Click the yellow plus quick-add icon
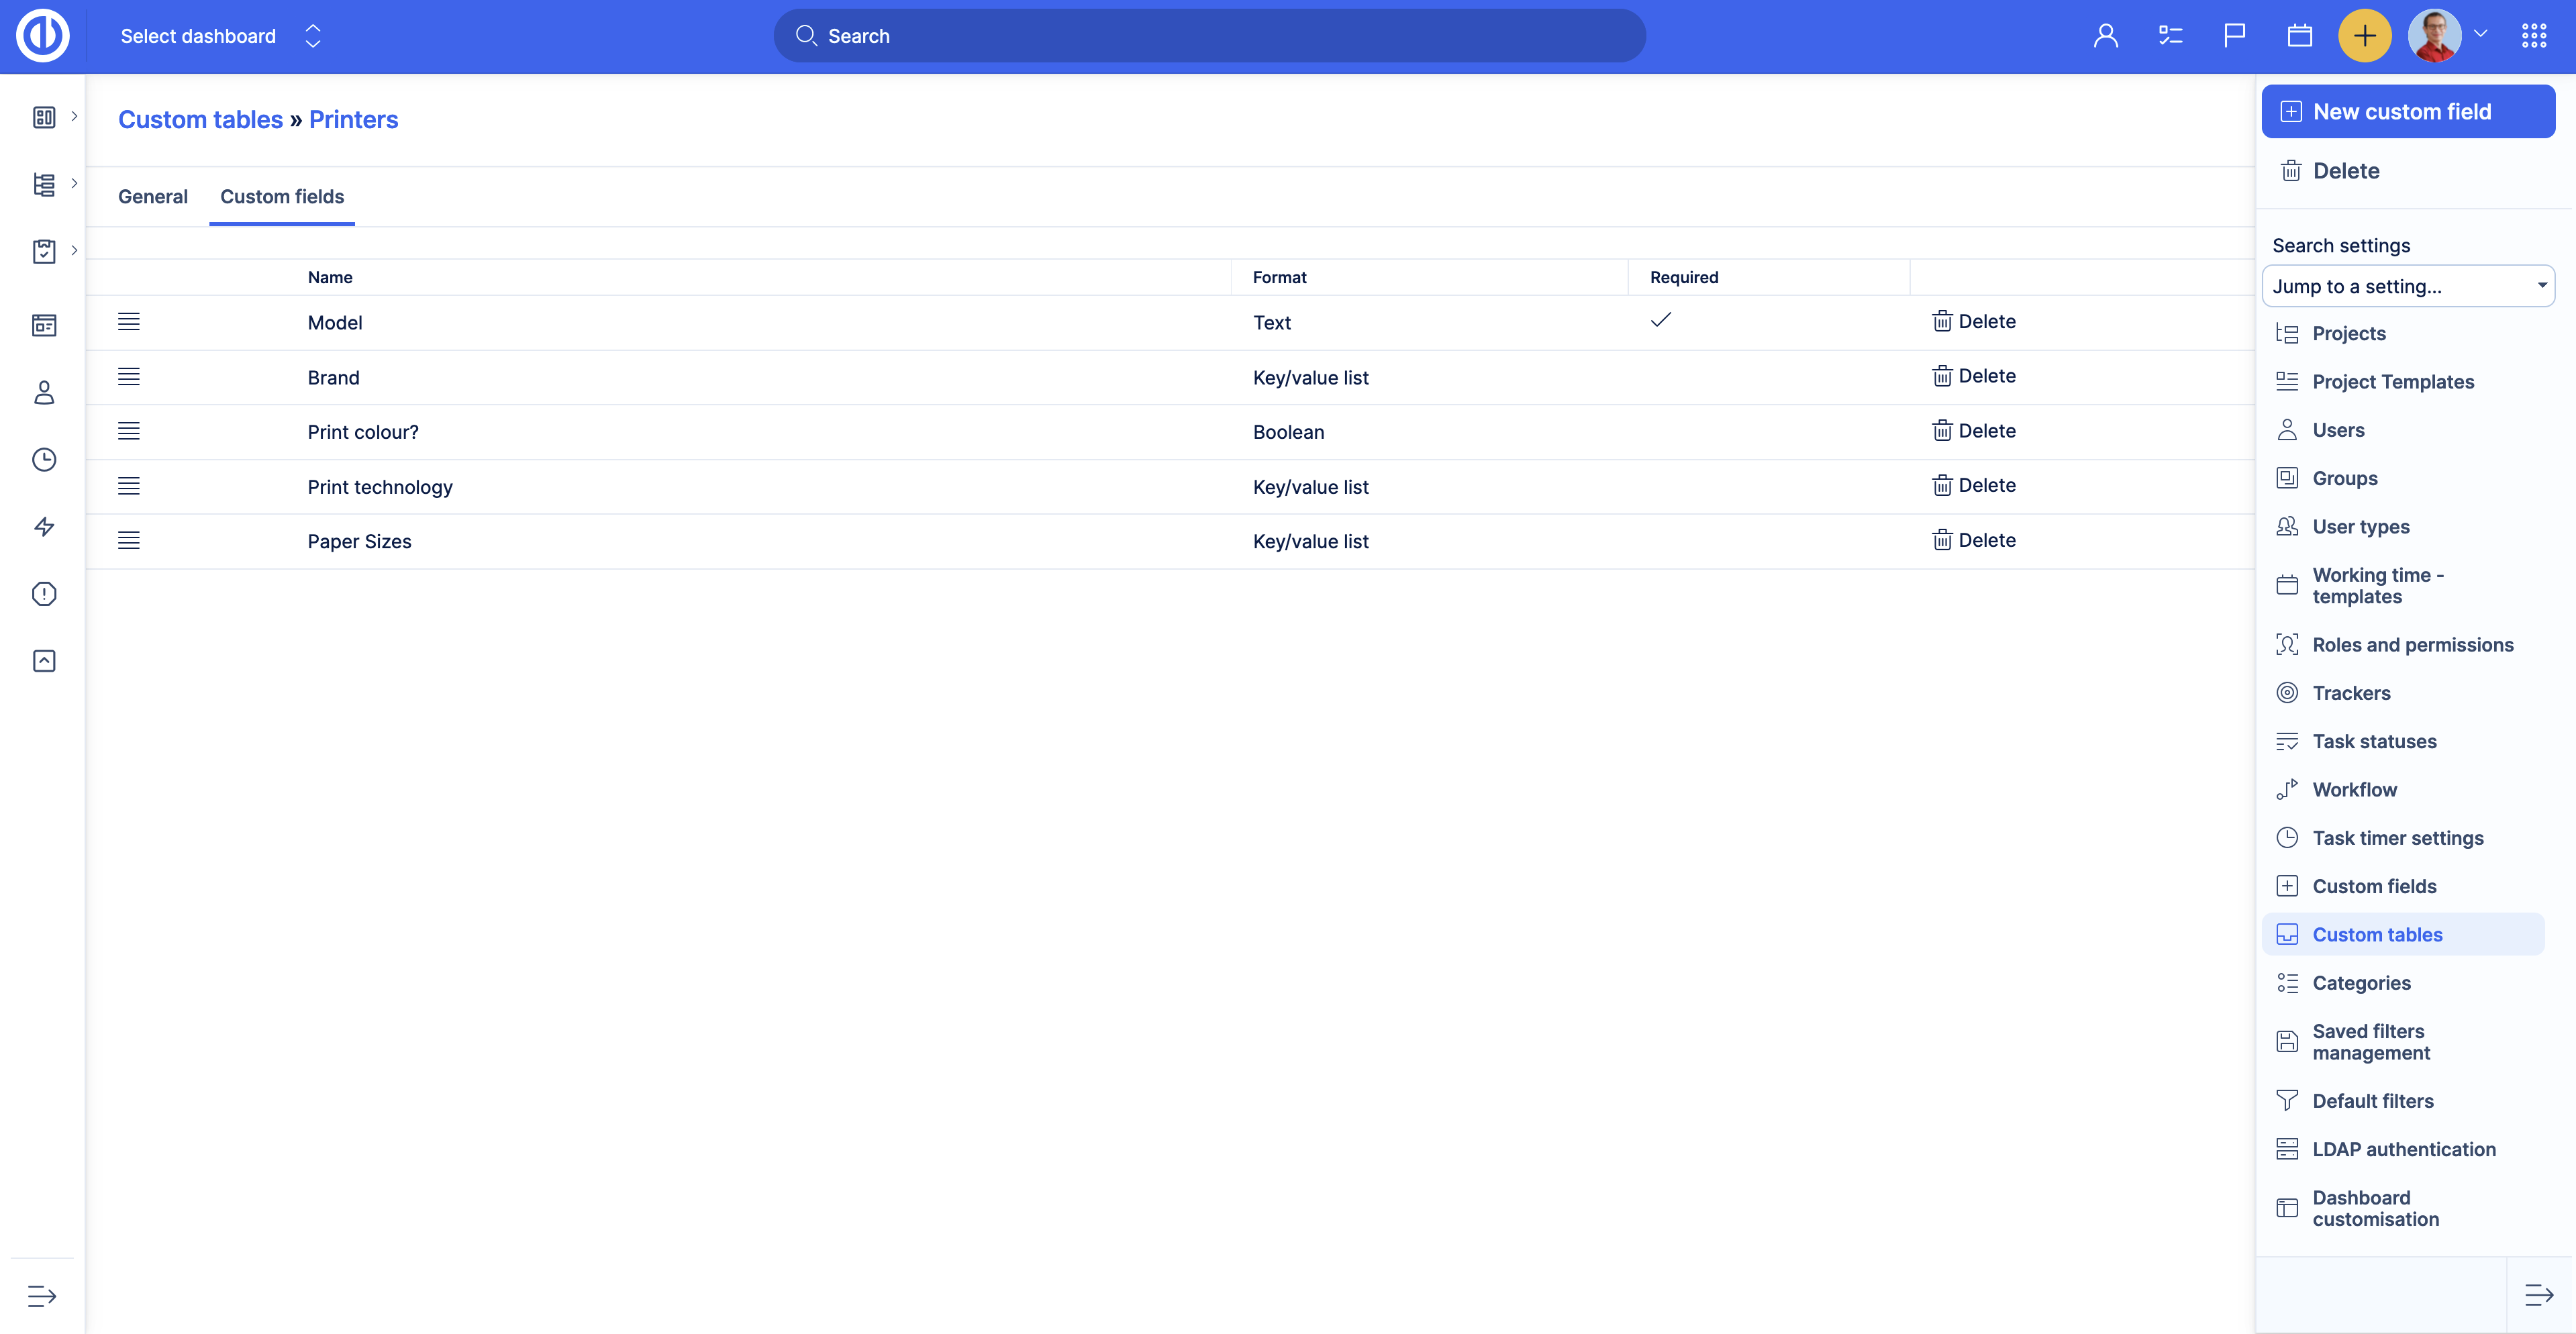This screenshot has height=1334, width=2576. click(x=2364, y=36)
